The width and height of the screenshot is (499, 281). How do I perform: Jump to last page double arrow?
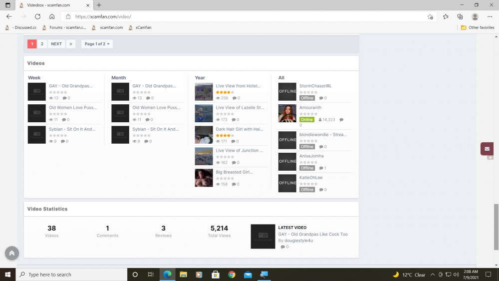(71, 44)
